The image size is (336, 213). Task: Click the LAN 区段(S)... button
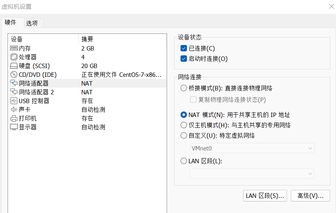pos(265,195)
